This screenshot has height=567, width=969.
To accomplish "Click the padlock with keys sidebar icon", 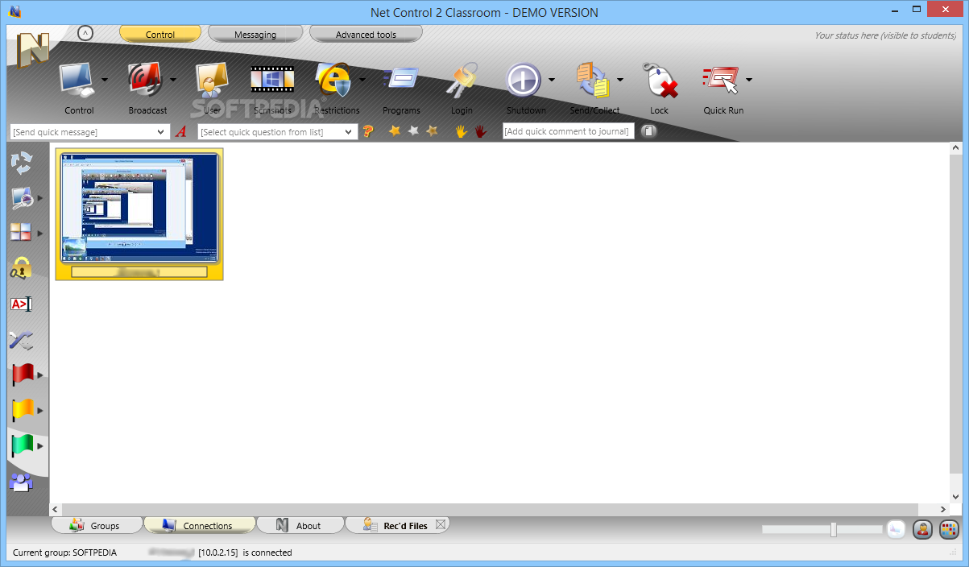I will pyautogui.click(x=21, y=268).
